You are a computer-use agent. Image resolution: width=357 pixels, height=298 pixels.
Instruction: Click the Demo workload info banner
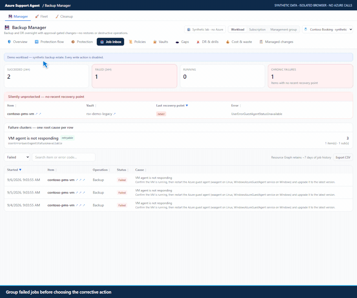pyautogui.click(x=179, y=57)
